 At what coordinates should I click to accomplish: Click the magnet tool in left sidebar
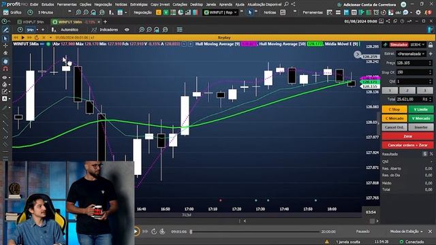[x=5, y=68]
